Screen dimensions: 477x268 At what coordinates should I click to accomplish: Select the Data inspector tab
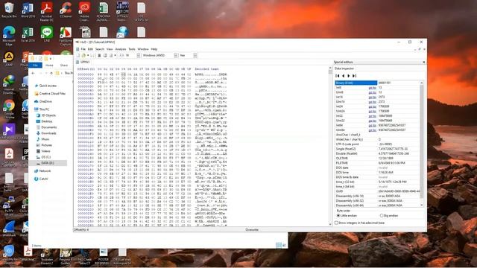point(344,68)
